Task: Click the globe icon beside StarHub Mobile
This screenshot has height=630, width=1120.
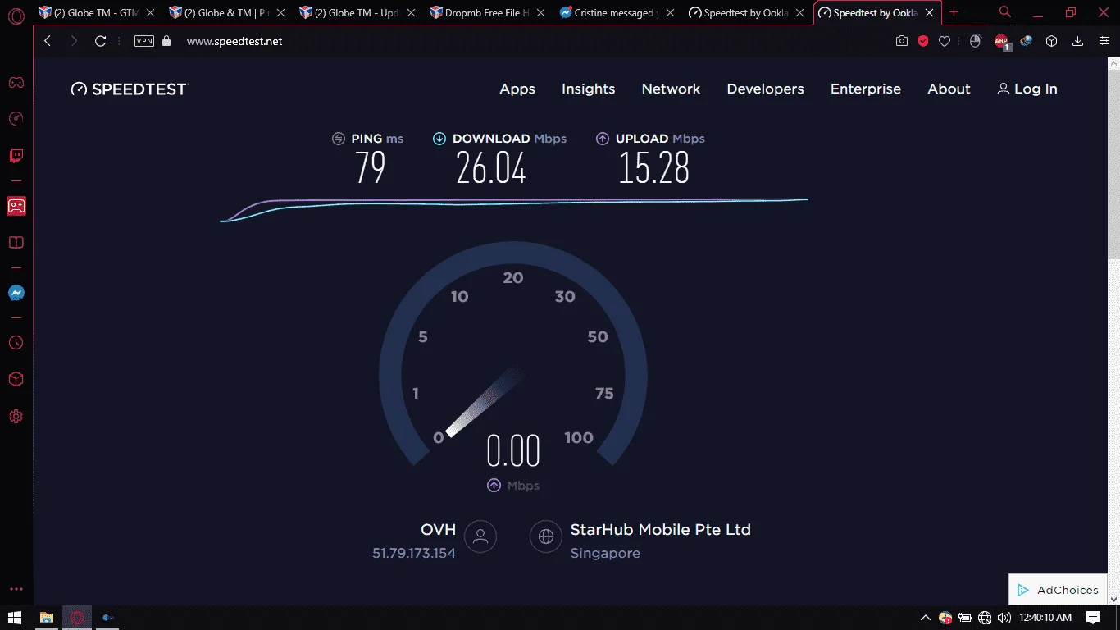Action: [x=546, y=536]
